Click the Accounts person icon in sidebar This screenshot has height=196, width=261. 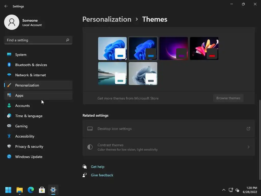click(x=9, y=105)
